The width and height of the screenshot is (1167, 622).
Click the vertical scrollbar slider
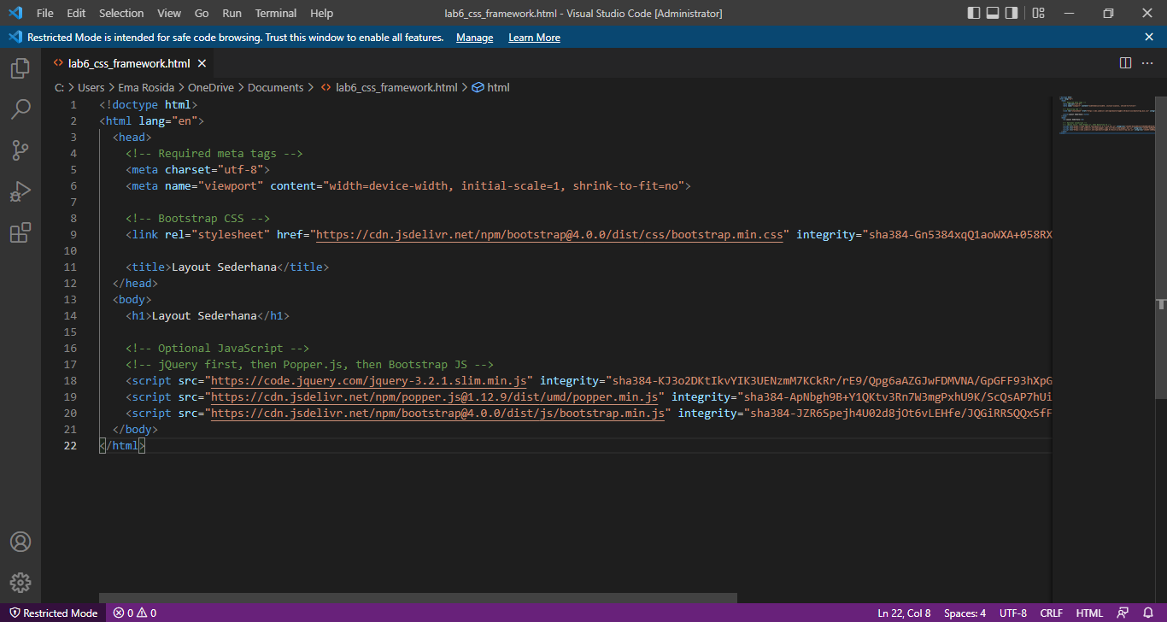pyautogui.click(x=1160, y=248)
